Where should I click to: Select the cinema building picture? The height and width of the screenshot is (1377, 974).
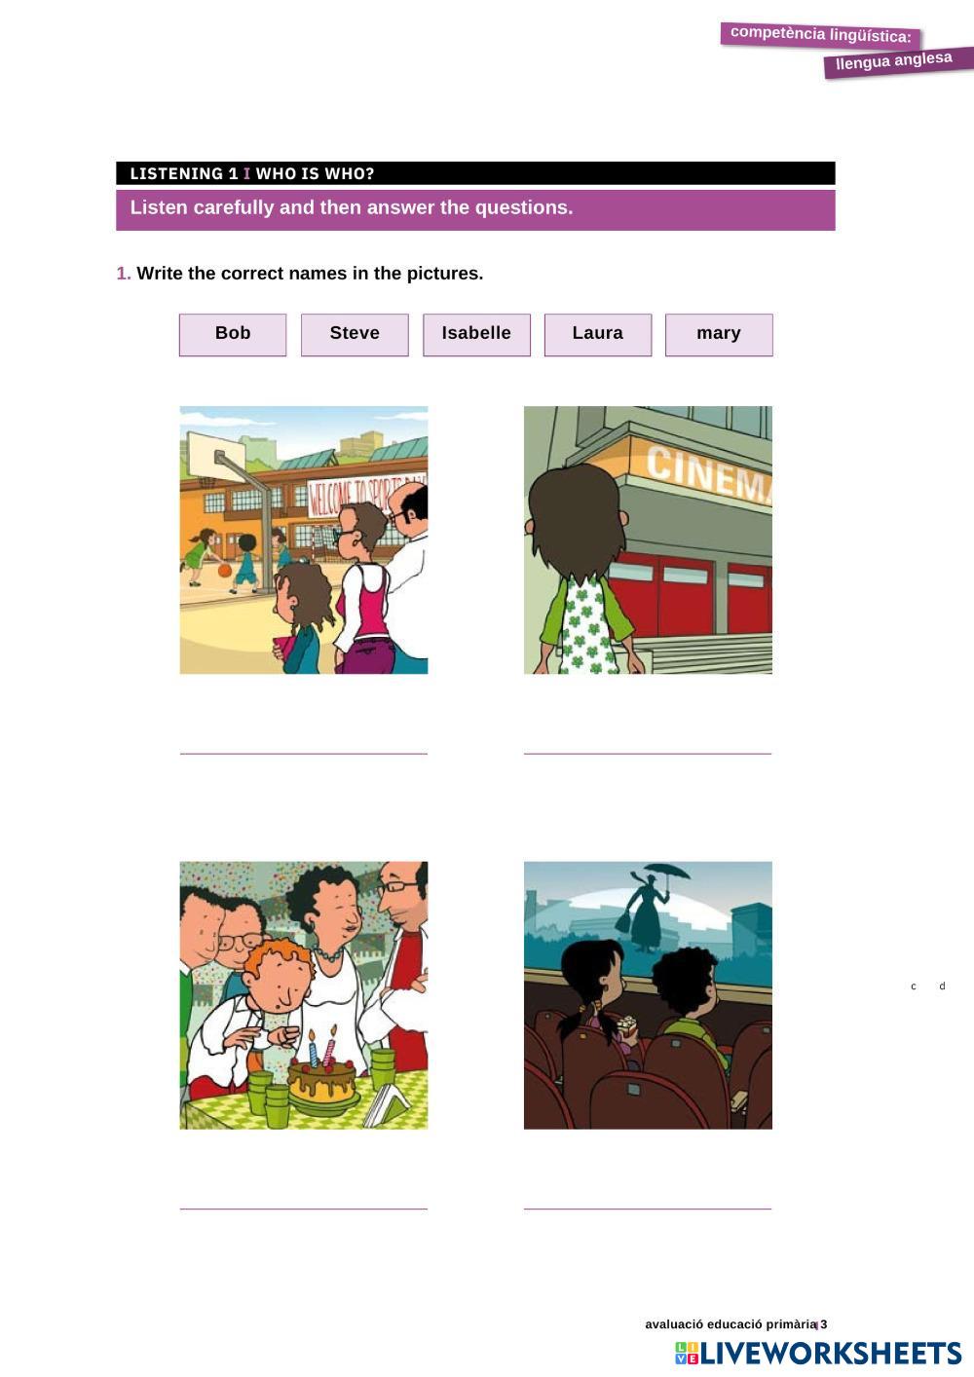[648, 540]
